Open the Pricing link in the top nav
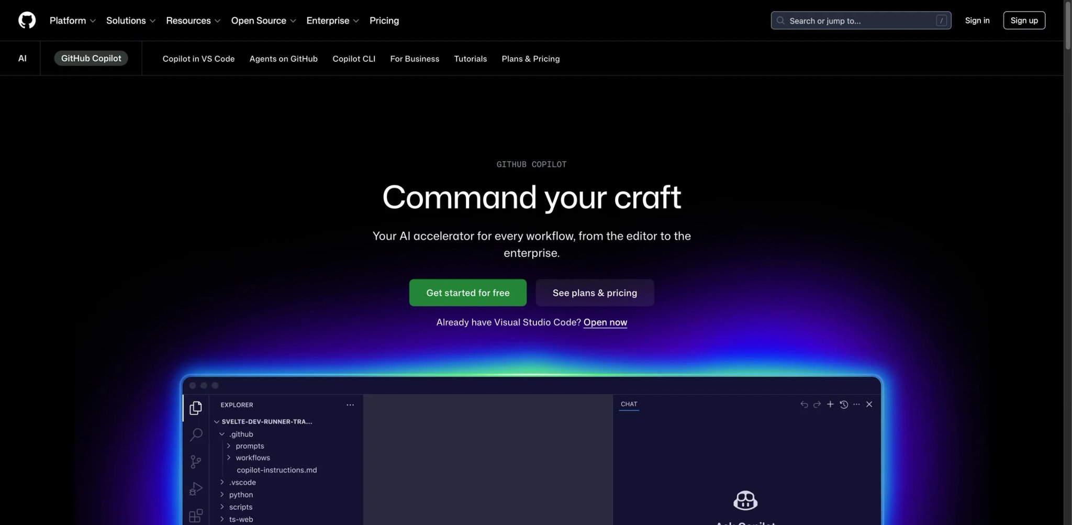 [384, 20]
